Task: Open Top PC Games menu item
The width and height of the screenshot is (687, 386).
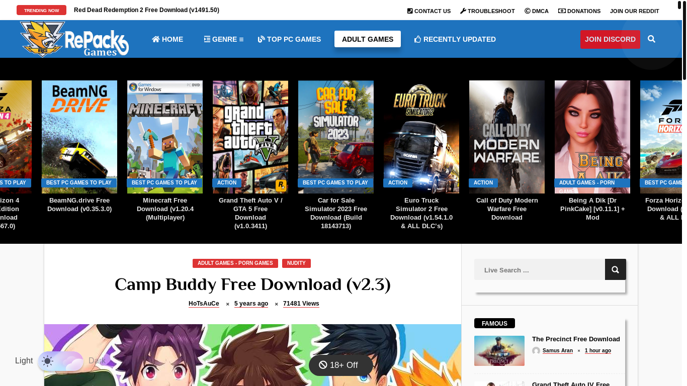Action: [289, 39]
